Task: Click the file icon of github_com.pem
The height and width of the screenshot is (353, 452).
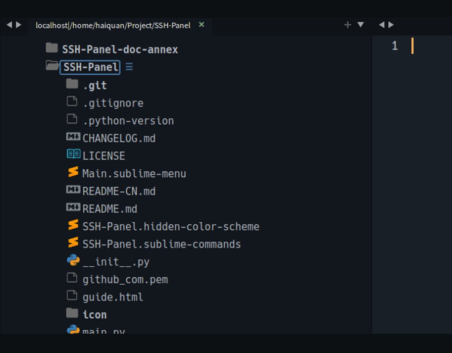Action: (x=72, y=278)
